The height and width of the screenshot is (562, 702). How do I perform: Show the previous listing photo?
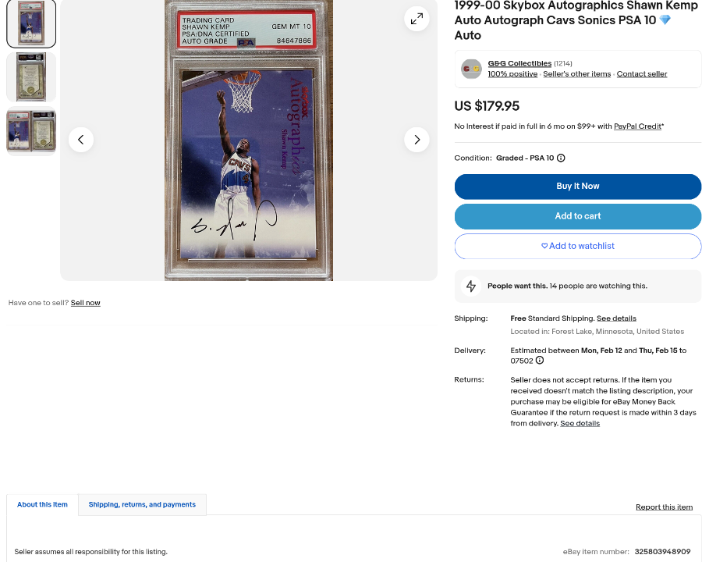81,140
